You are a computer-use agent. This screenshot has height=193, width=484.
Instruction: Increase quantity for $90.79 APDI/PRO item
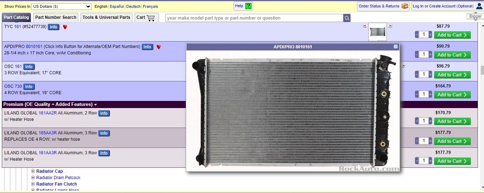coord(430,54)
